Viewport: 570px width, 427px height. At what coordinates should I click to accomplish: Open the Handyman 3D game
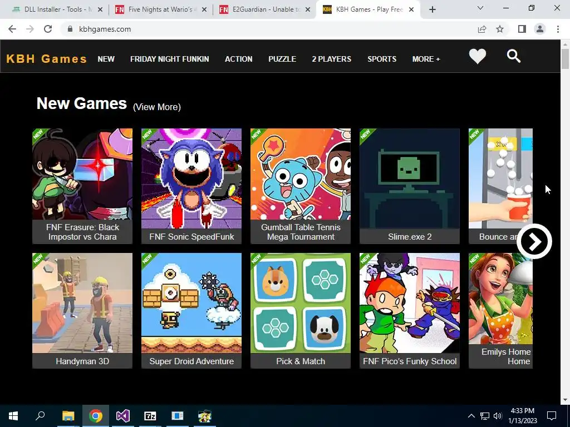coord(82,311)
